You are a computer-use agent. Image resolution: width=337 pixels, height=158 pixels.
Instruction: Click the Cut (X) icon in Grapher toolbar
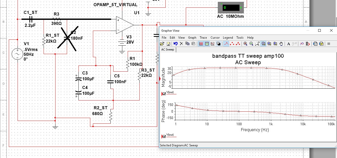click(181, 44)
